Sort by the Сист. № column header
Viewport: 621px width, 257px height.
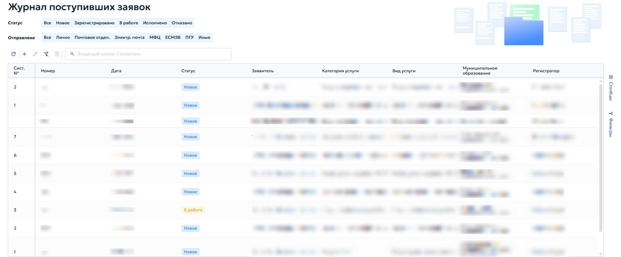[19, 71]
